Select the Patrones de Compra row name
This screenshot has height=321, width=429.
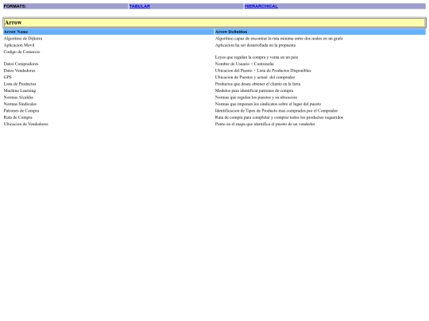(x=21, y=111)
